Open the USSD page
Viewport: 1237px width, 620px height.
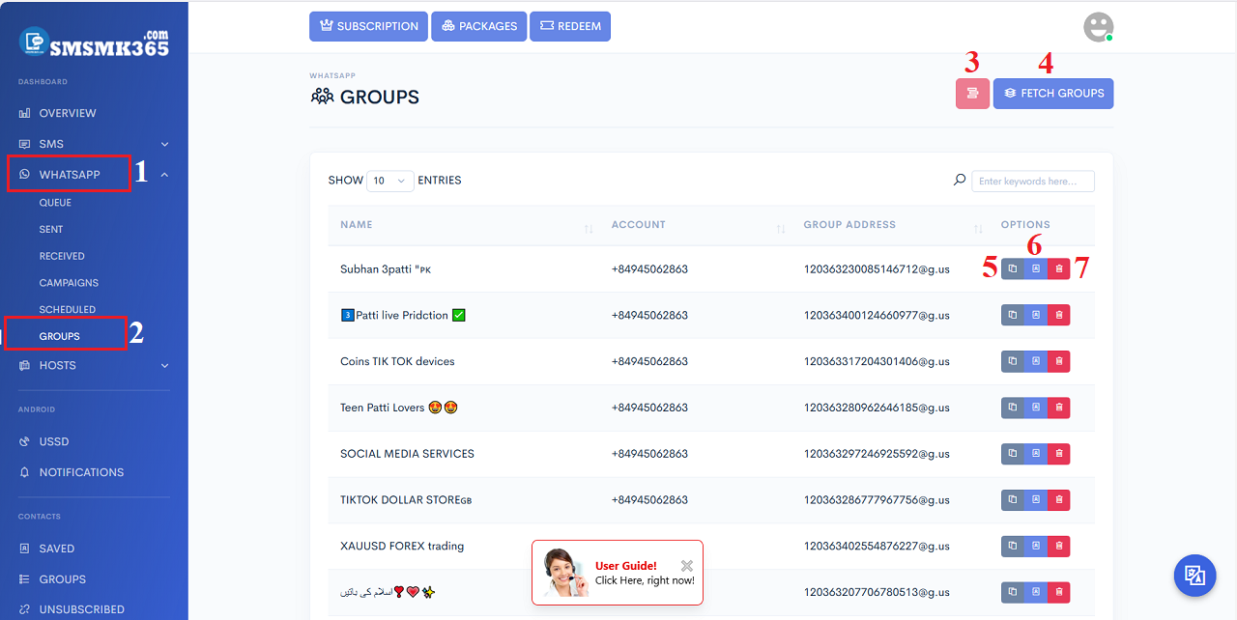point(44,441)
